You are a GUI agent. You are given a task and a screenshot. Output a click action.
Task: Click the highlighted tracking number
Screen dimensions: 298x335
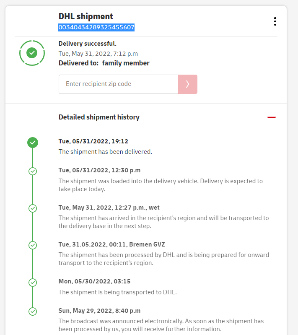(96, 28)
